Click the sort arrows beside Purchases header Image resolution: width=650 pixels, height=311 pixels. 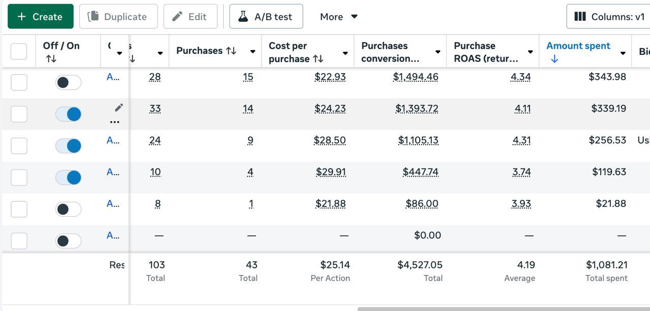(x=231, y=51)
